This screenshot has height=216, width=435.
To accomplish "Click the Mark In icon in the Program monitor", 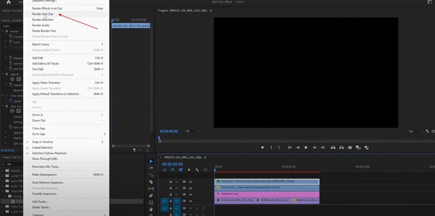I will point(272,147).
